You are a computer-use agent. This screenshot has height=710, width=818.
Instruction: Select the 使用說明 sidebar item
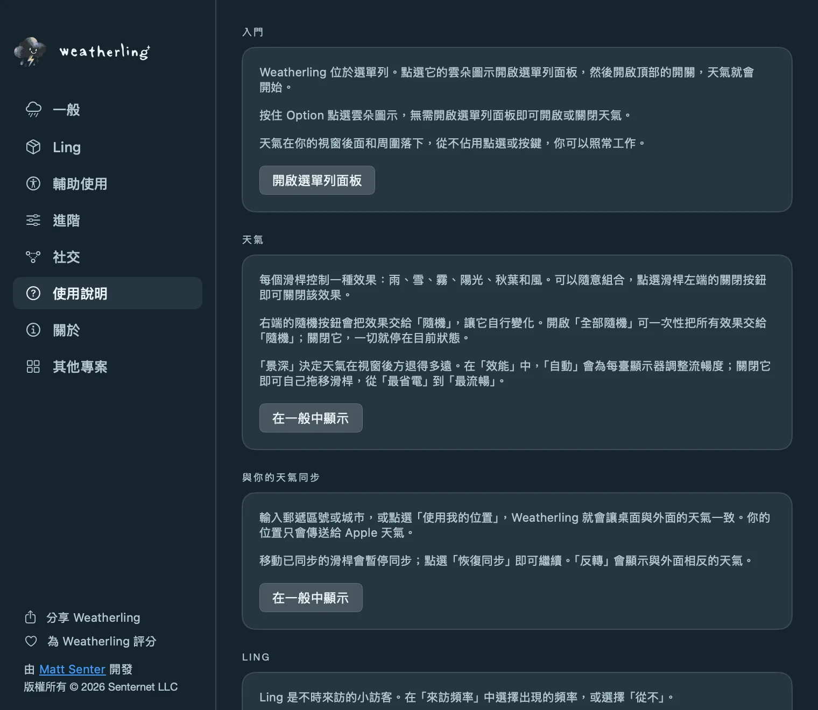108,293
